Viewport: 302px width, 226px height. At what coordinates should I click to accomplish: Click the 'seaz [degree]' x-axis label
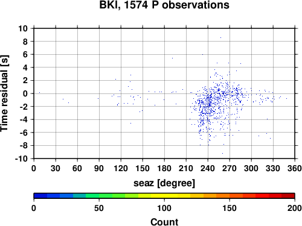(164, 183)
